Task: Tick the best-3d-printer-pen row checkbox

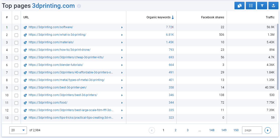Action: tap(16, 88)
